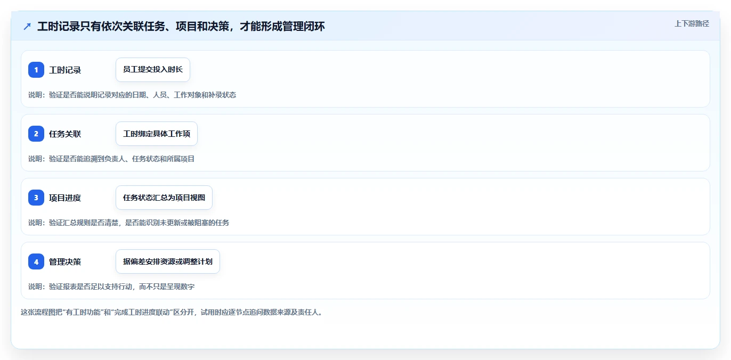Click the 工时记录 step label

65,70
